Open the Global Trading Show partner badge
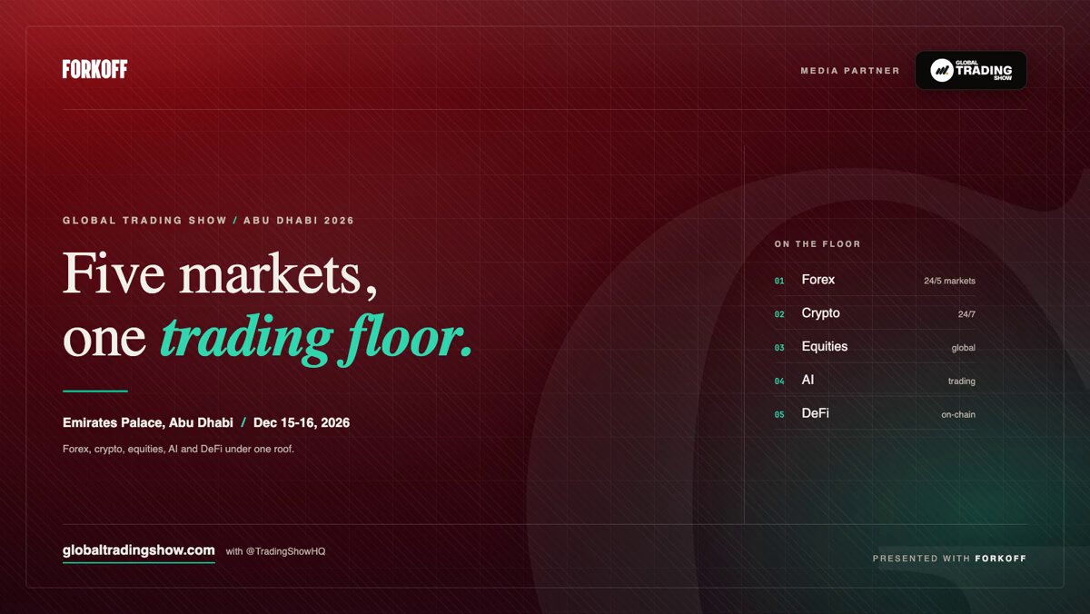 [971, 70]
